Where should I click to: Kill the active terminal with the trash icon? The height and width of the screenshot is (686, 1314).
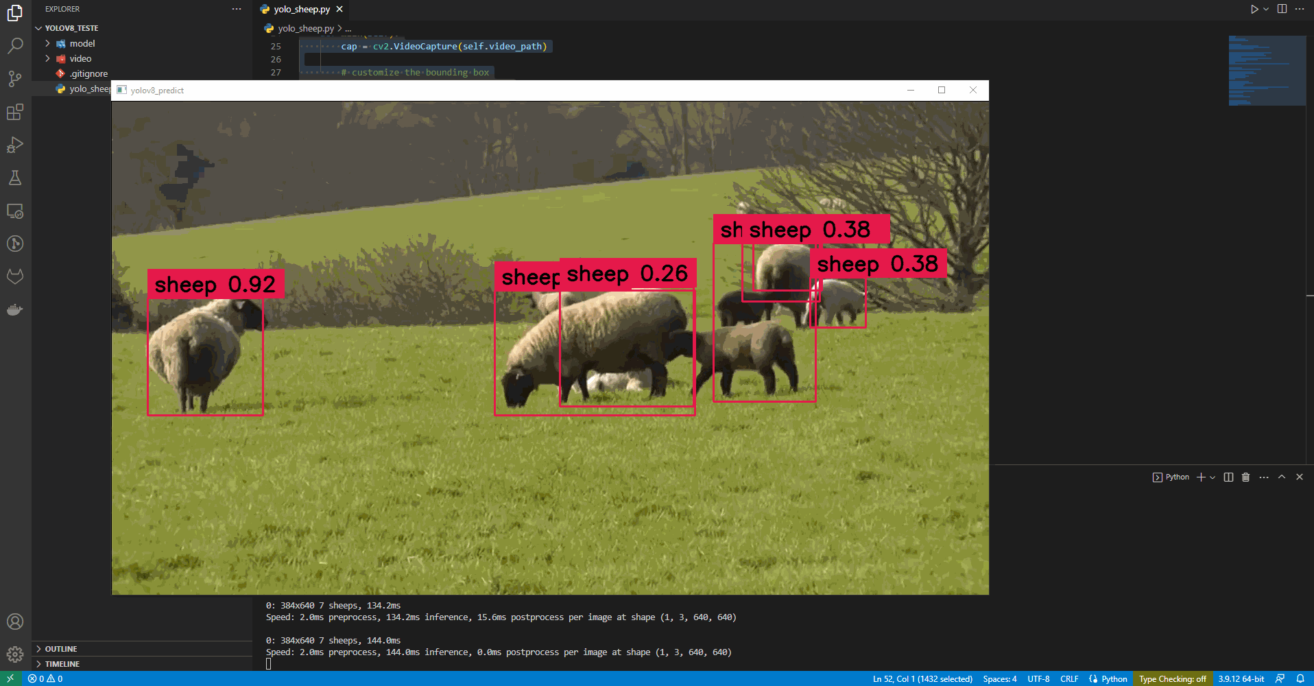pos(1245,477)
